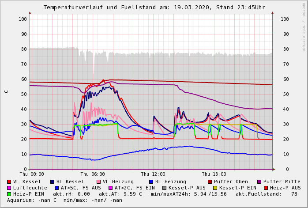Select the Thu 12:00 time axis label
308x208 pixels.
[153, 174]
